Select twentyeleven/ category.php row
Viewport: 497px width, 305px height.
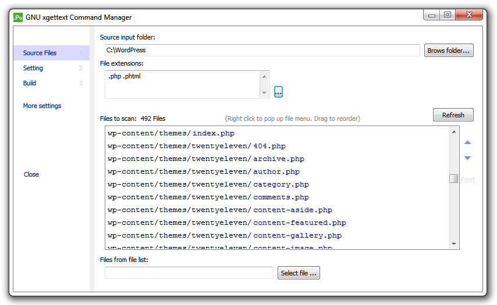(278, 185)
